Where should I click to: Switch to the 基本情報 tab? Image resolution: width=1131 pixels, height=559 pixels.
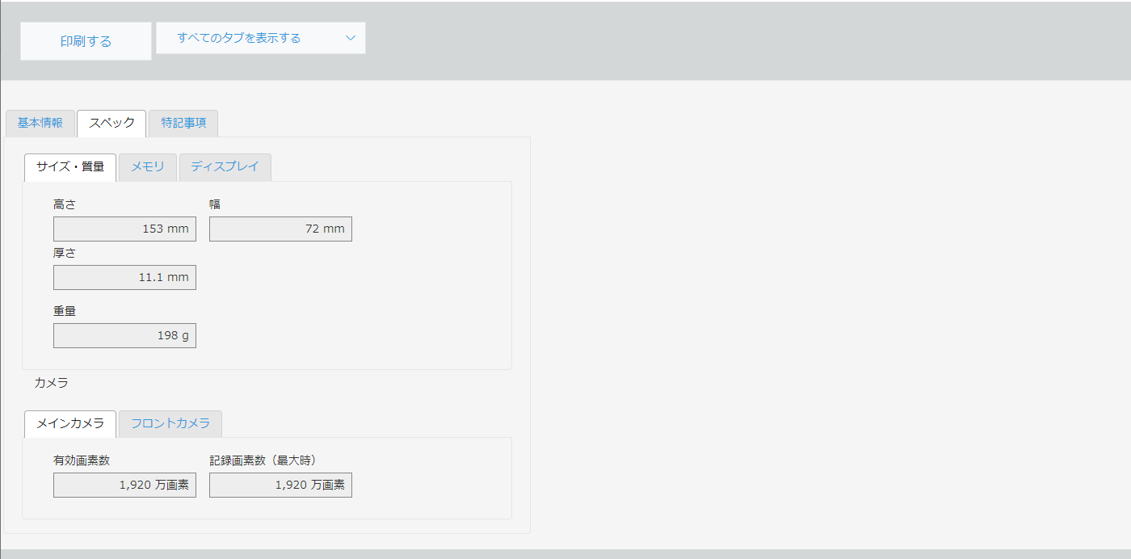pyautogui.click(x=40, y=123)
